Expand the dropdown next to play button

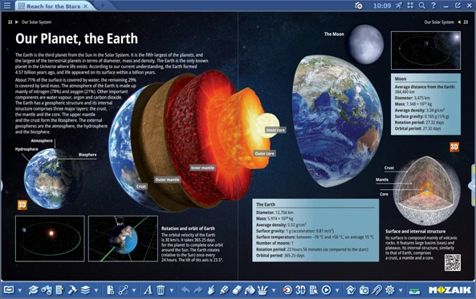pos(337,290)
